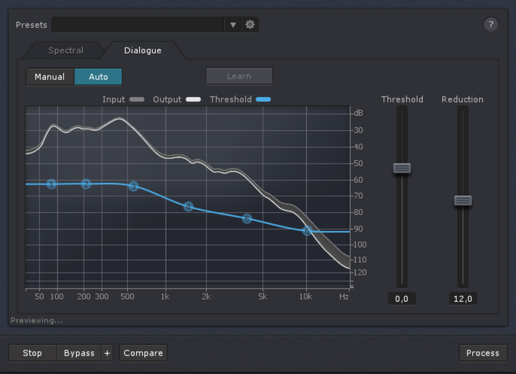
Task: Open the Presets dropdown
Action: pyautogui.click(x=233, y=24)
